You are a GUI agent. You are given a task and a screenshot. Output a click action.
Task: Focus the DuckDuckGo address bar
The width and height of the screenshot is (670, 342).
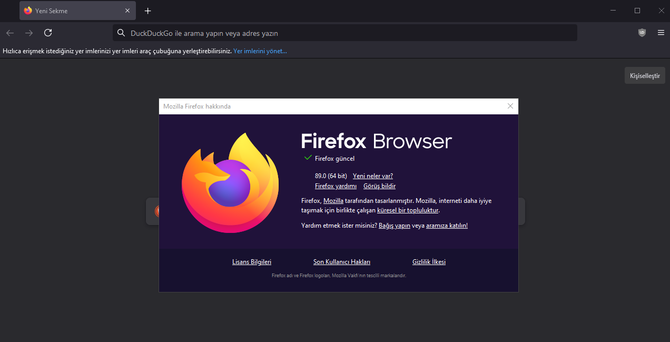click(x=345, y=33)
